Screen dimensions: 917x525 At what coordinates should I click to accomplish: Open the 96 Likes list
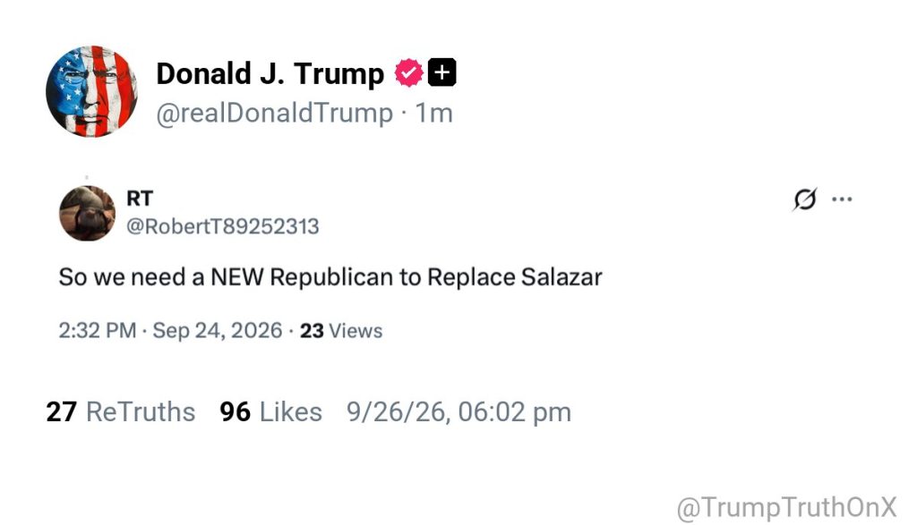270,411
